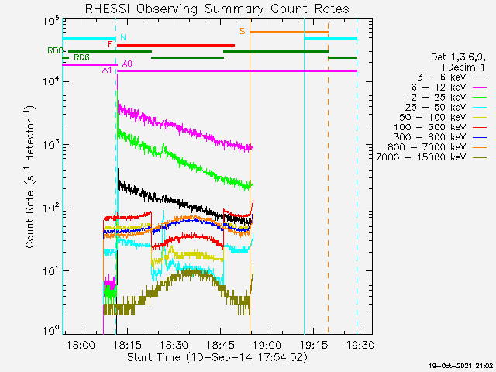Click the black legend line for 3 - 6 keV

(480, 77)
